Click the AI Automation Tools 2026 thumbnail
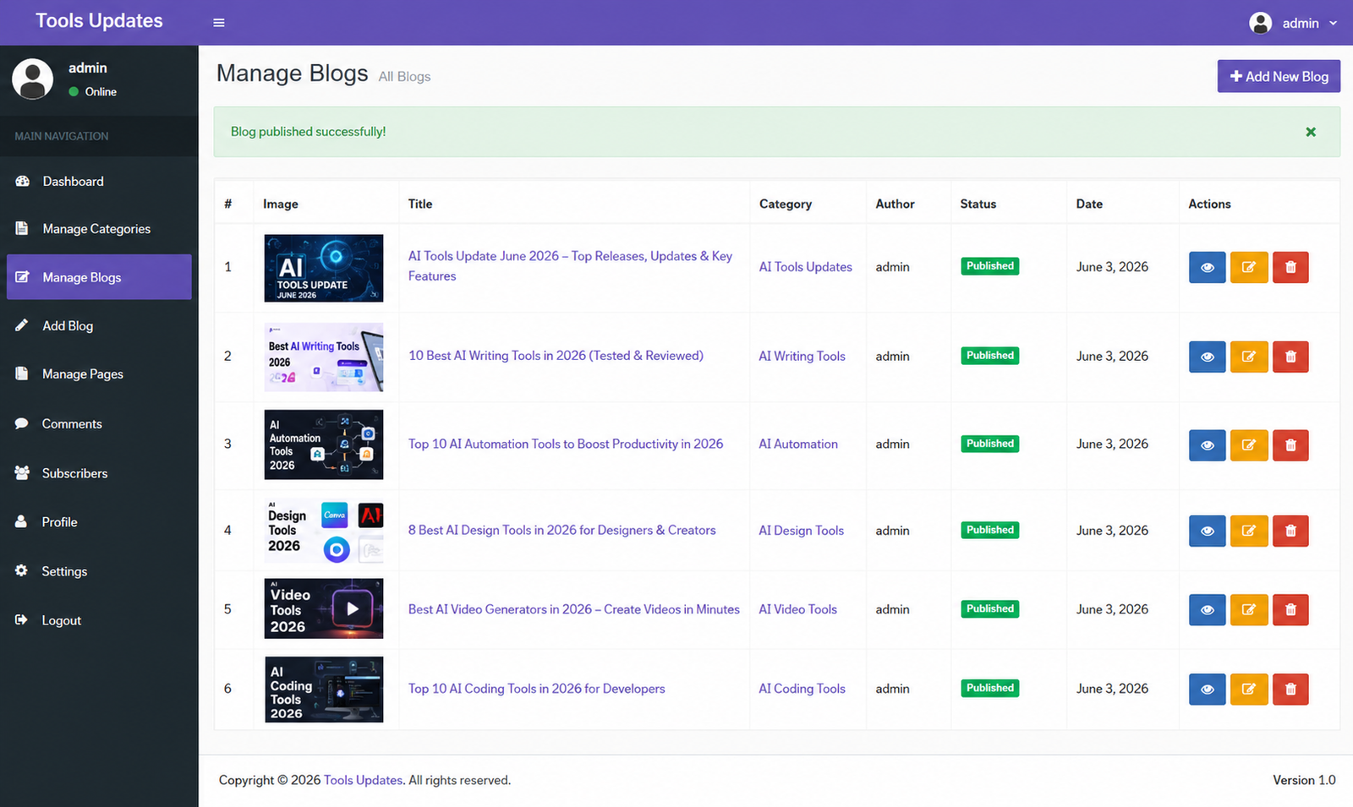This screenshot has width=1353, height=807. click(324, 444)
